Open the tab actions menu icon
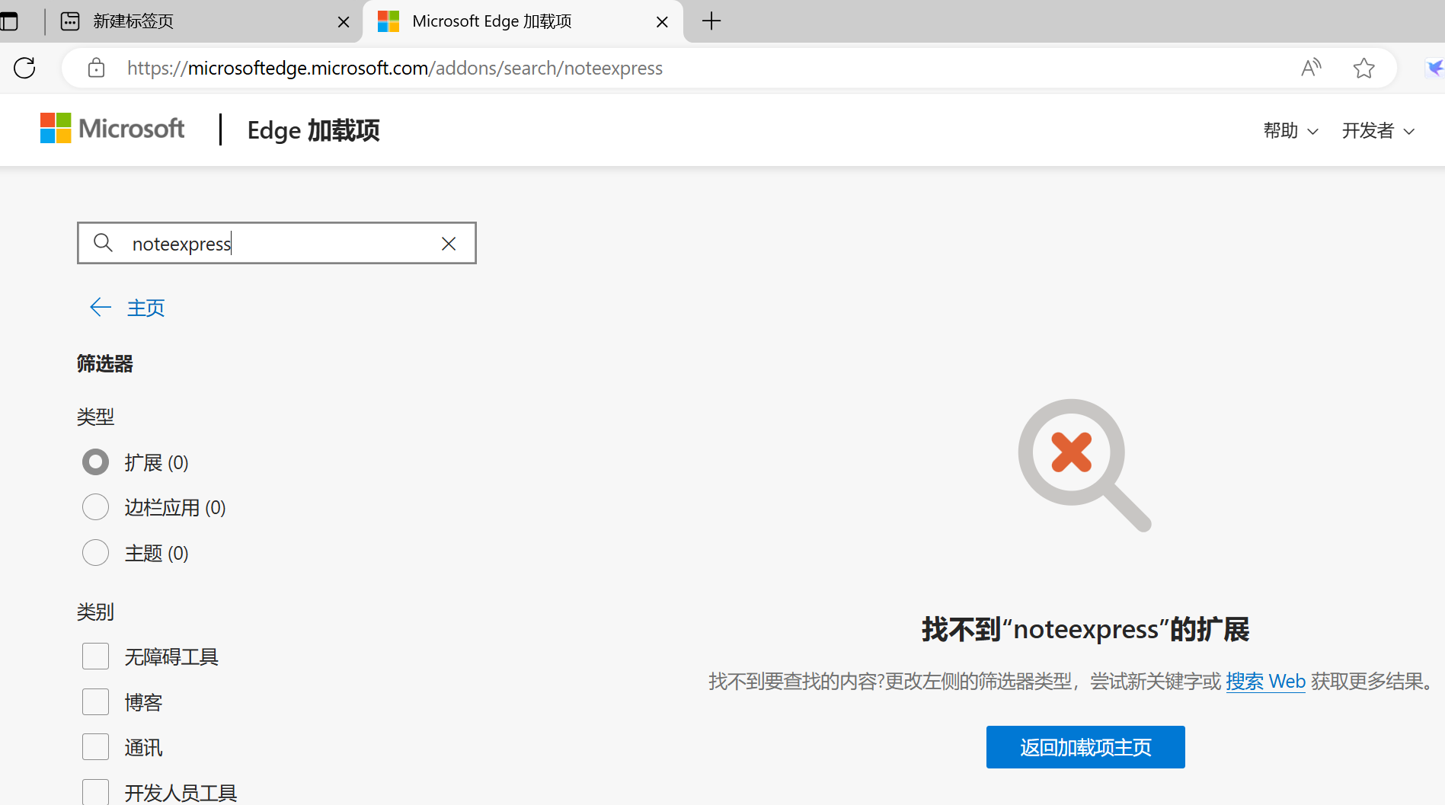Image resolution: width=1445 pixels, height=805 pixels. [8, 21]
